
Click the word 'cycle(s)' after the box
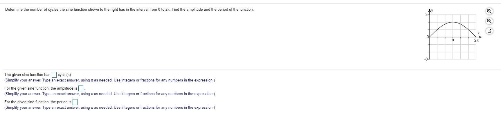[x=65, y=75]
